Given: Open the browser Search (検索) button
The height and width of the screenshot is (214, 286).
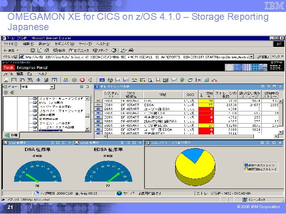Looking at the screenshot, I should click(x=59, y=50).
